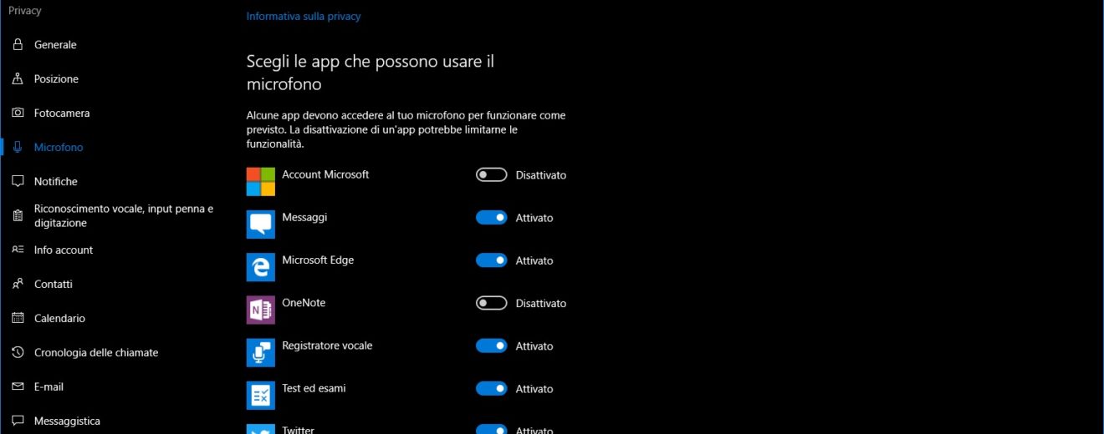Image resolution: width=1104 pixels, height=434 pixels.
Task: Enable the OneNote microphone toggle
Action: coord(491,303)
